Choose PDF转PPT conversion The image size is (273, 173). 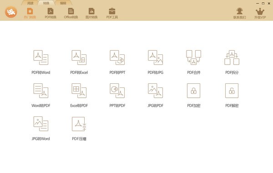[117, 62]
